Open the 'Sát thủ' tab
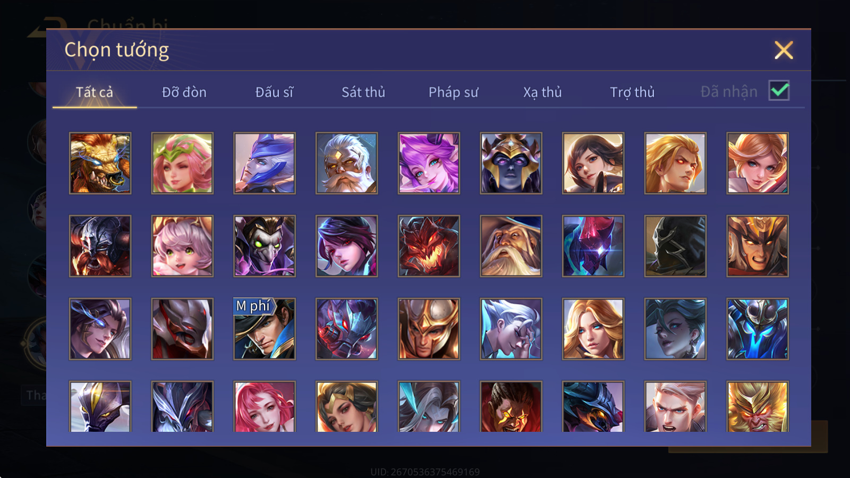The width and height of the screenshot is (850, 478). click(x=363, y=92)
